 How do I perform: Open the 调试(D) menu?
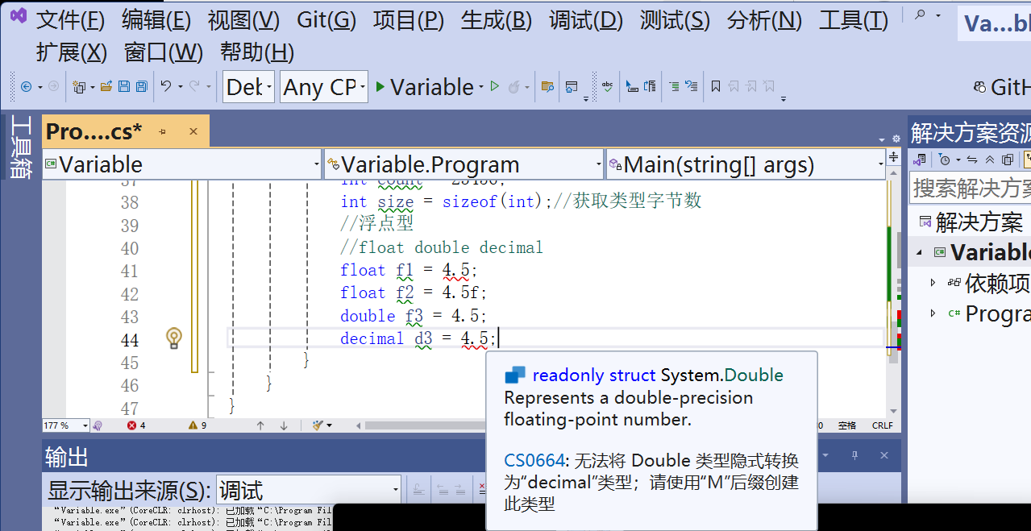586,20
